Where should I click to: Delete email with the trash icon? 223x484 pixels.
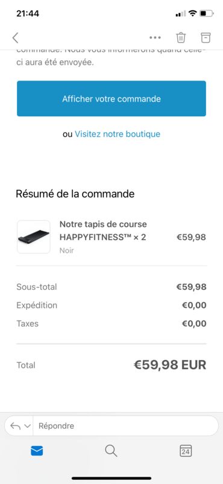181,38
